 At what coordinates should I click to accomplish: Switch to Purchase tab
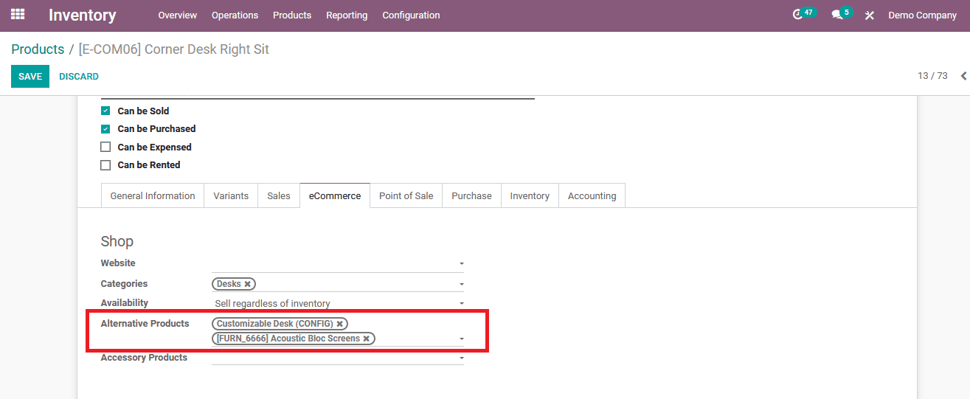tap(471, 195)
